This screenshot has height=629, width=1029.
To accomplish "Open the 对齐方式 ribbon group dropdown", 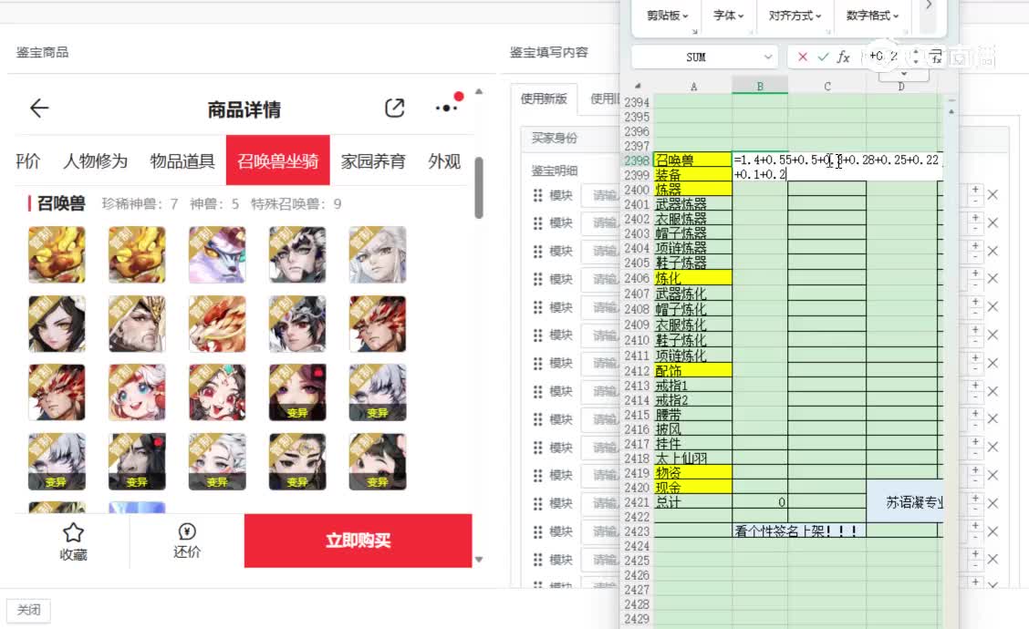I will (x=795, y=15).
